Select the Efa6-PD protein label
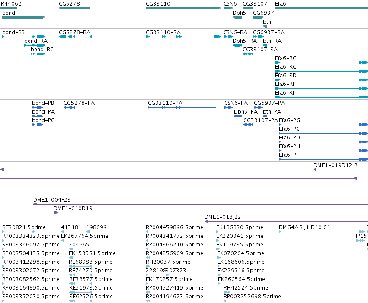The width and height of the screenshot is (368, 303). (x=289, y=138)
